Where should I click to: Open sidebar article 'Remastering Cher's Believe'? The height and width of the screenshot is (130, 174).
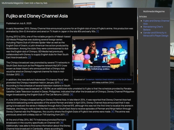tap(153, 28)
